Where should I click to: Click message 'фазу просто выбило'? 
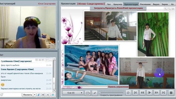10,65
